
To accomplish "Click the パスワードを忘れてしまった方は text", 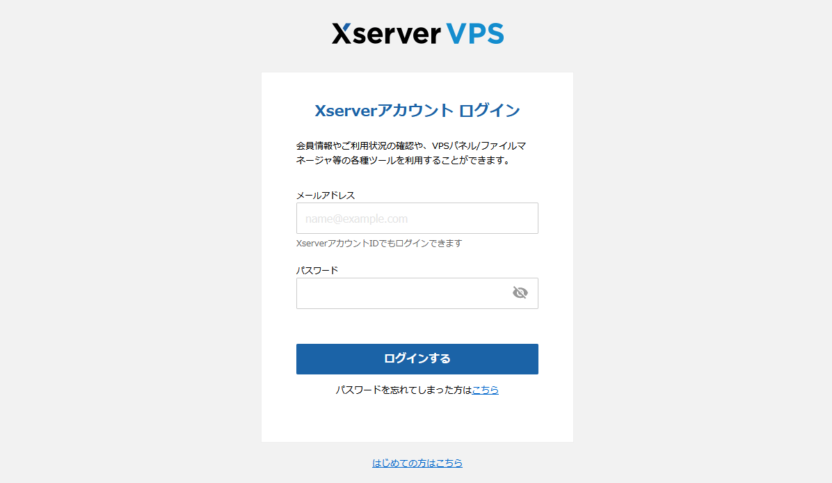I will click(403, 390).
